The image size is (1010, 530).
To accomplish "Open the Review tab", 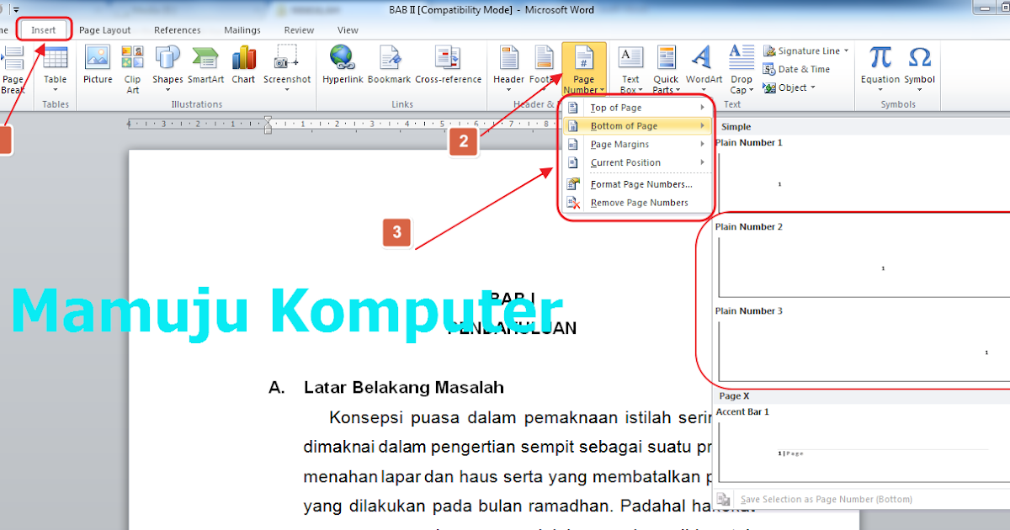I will tap(299, 30).
